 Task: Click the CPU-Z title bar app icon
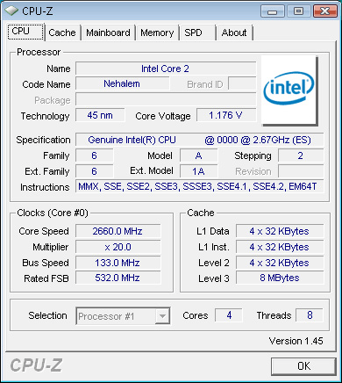coord(11,11)
